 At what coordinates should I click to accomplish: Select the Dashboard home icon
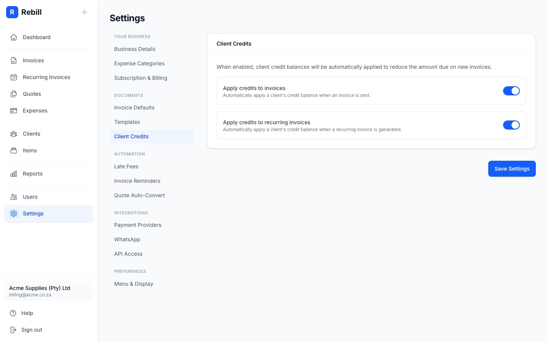pos(14,37)
